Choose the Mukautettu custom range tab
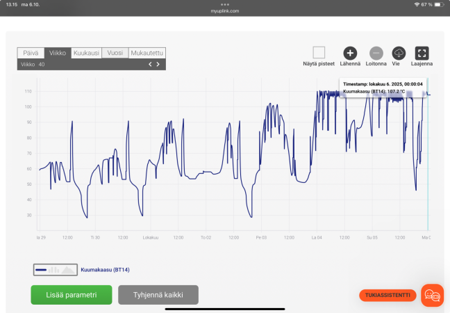 pyautogui.click(x=147, y=53)
